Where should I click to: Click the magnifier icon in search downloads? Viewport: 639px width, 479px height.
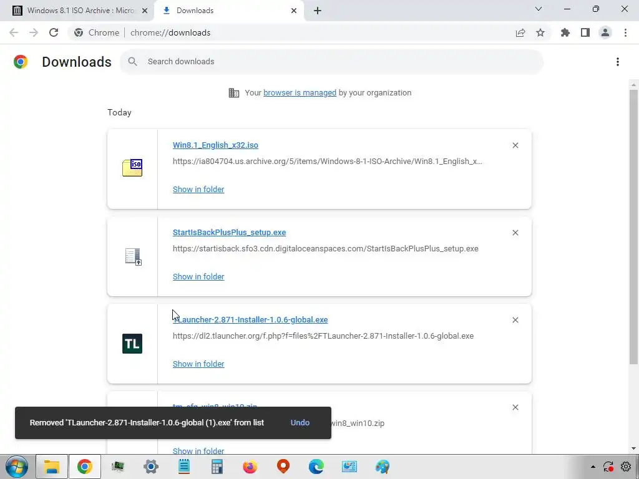pos(132,62)
